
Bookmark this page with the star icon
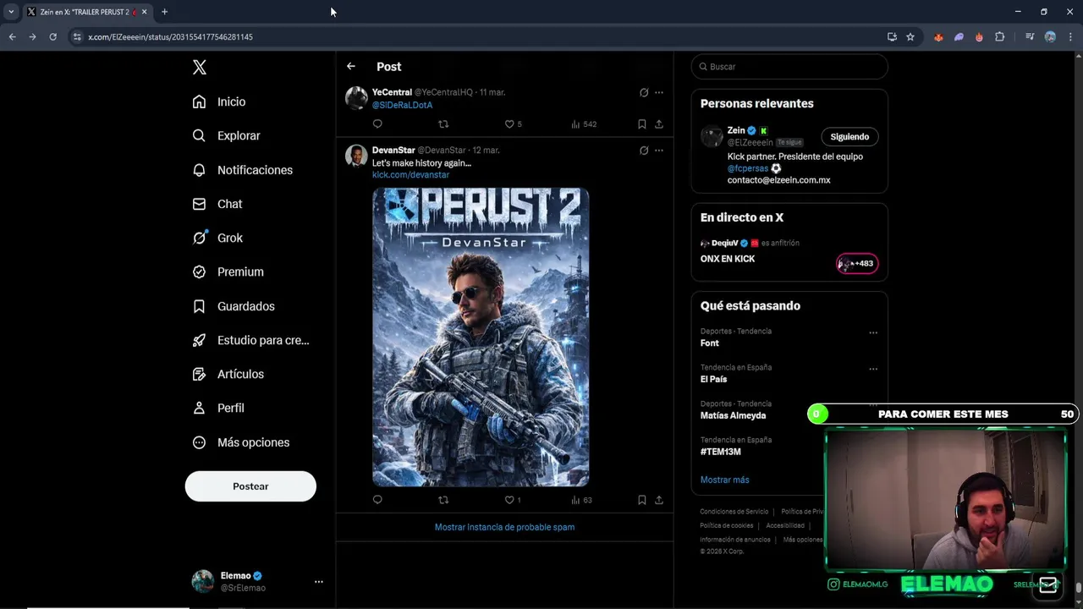click(x=910, y=37)
